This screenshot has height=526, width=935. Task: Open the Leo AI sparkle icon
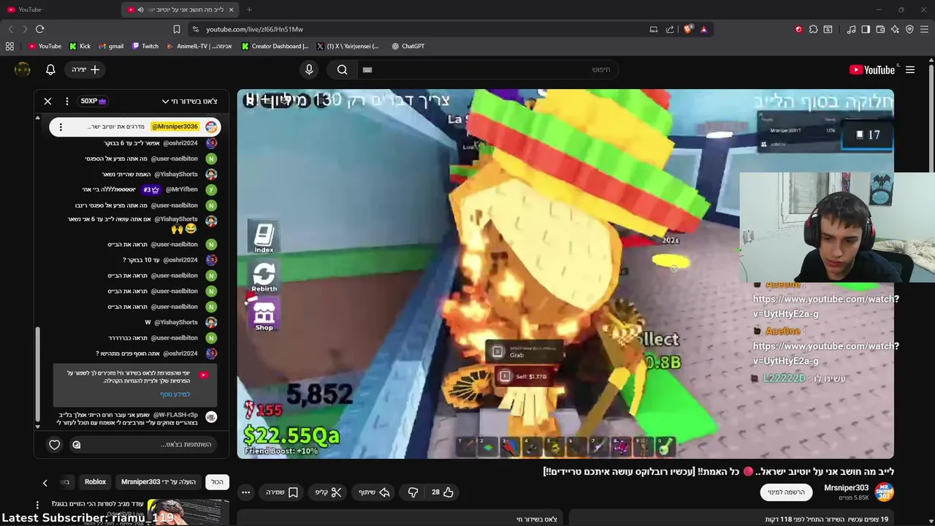coord(895,29)
